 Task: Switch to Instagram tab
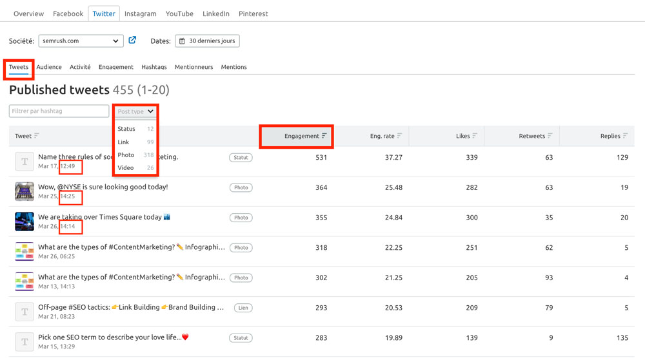click(140, 14)
